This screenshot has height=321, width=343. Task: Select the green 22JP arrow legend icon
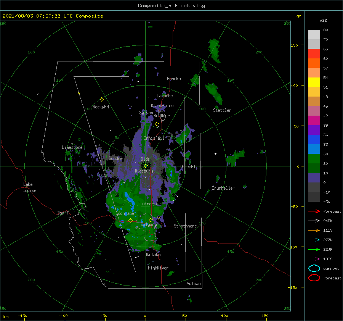click(314, 249)
